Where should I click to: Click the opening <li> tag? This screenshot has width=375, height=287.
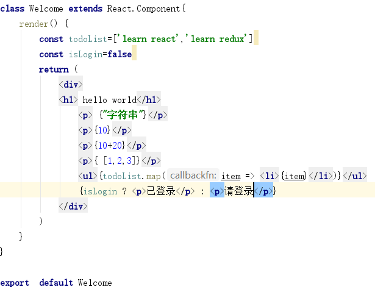click(270, 176)
